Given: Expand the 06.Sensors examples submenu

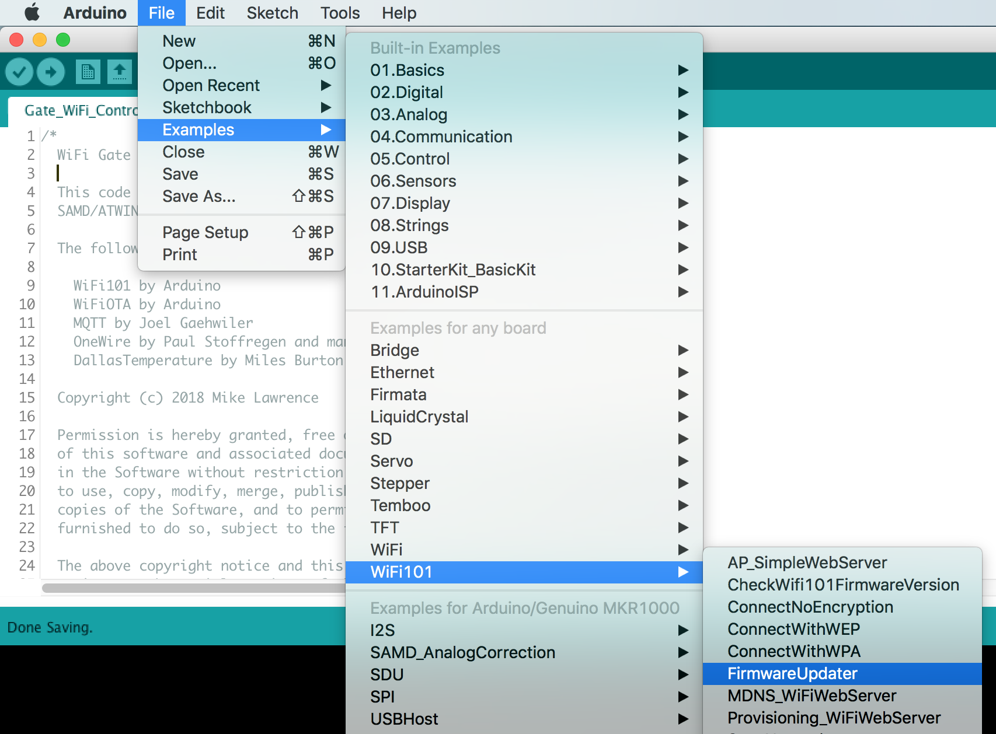Looking at the screenshot, I should click(524, 181).
